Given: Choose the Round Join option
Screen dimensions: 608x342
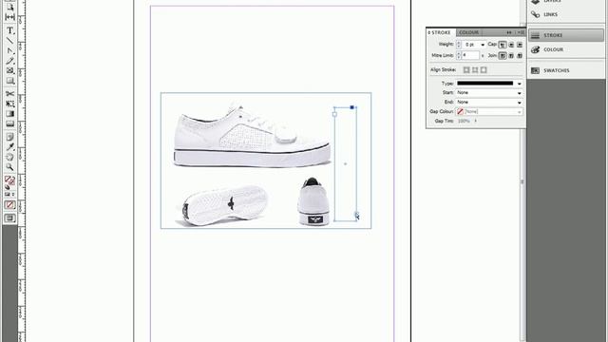Looking at the screenshot, I should point(511,56).
